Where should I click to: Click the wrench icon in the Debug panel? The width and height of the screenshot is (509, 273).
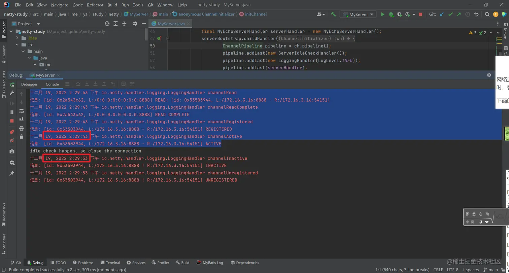pyautogui.click(x=12, y=93)
